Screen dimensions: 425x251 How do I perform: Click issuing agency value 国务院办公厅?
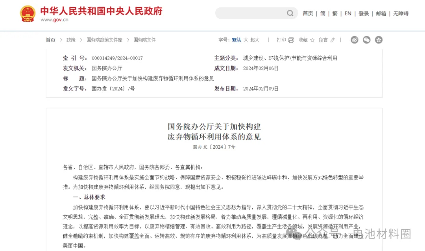(x=107, y=68)
